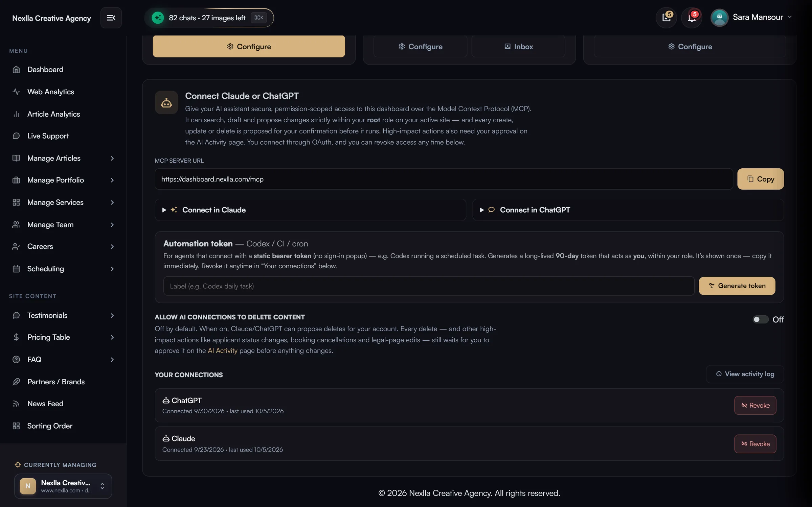Viewport: 812px width, 507px height.
Task: Expand the Testimonials submenu chevron
Action: click(x=112, y=315)
